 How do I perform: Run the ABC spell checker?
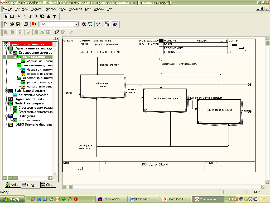[98, 24]
